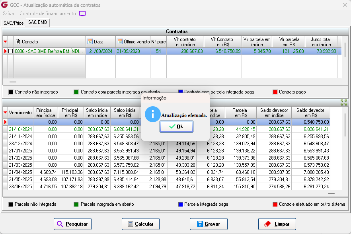Click the document icon in Contrato header
The height and width of the screenshot is (234, 351).
(18, 42)
